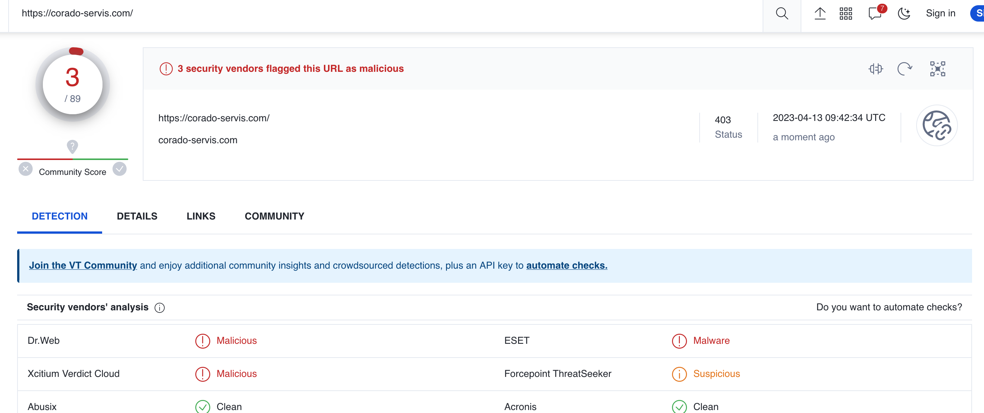Click Join the VT Community link
This screenshot has width=984, height=413.
pyautogui.click(x=83, y=265)
